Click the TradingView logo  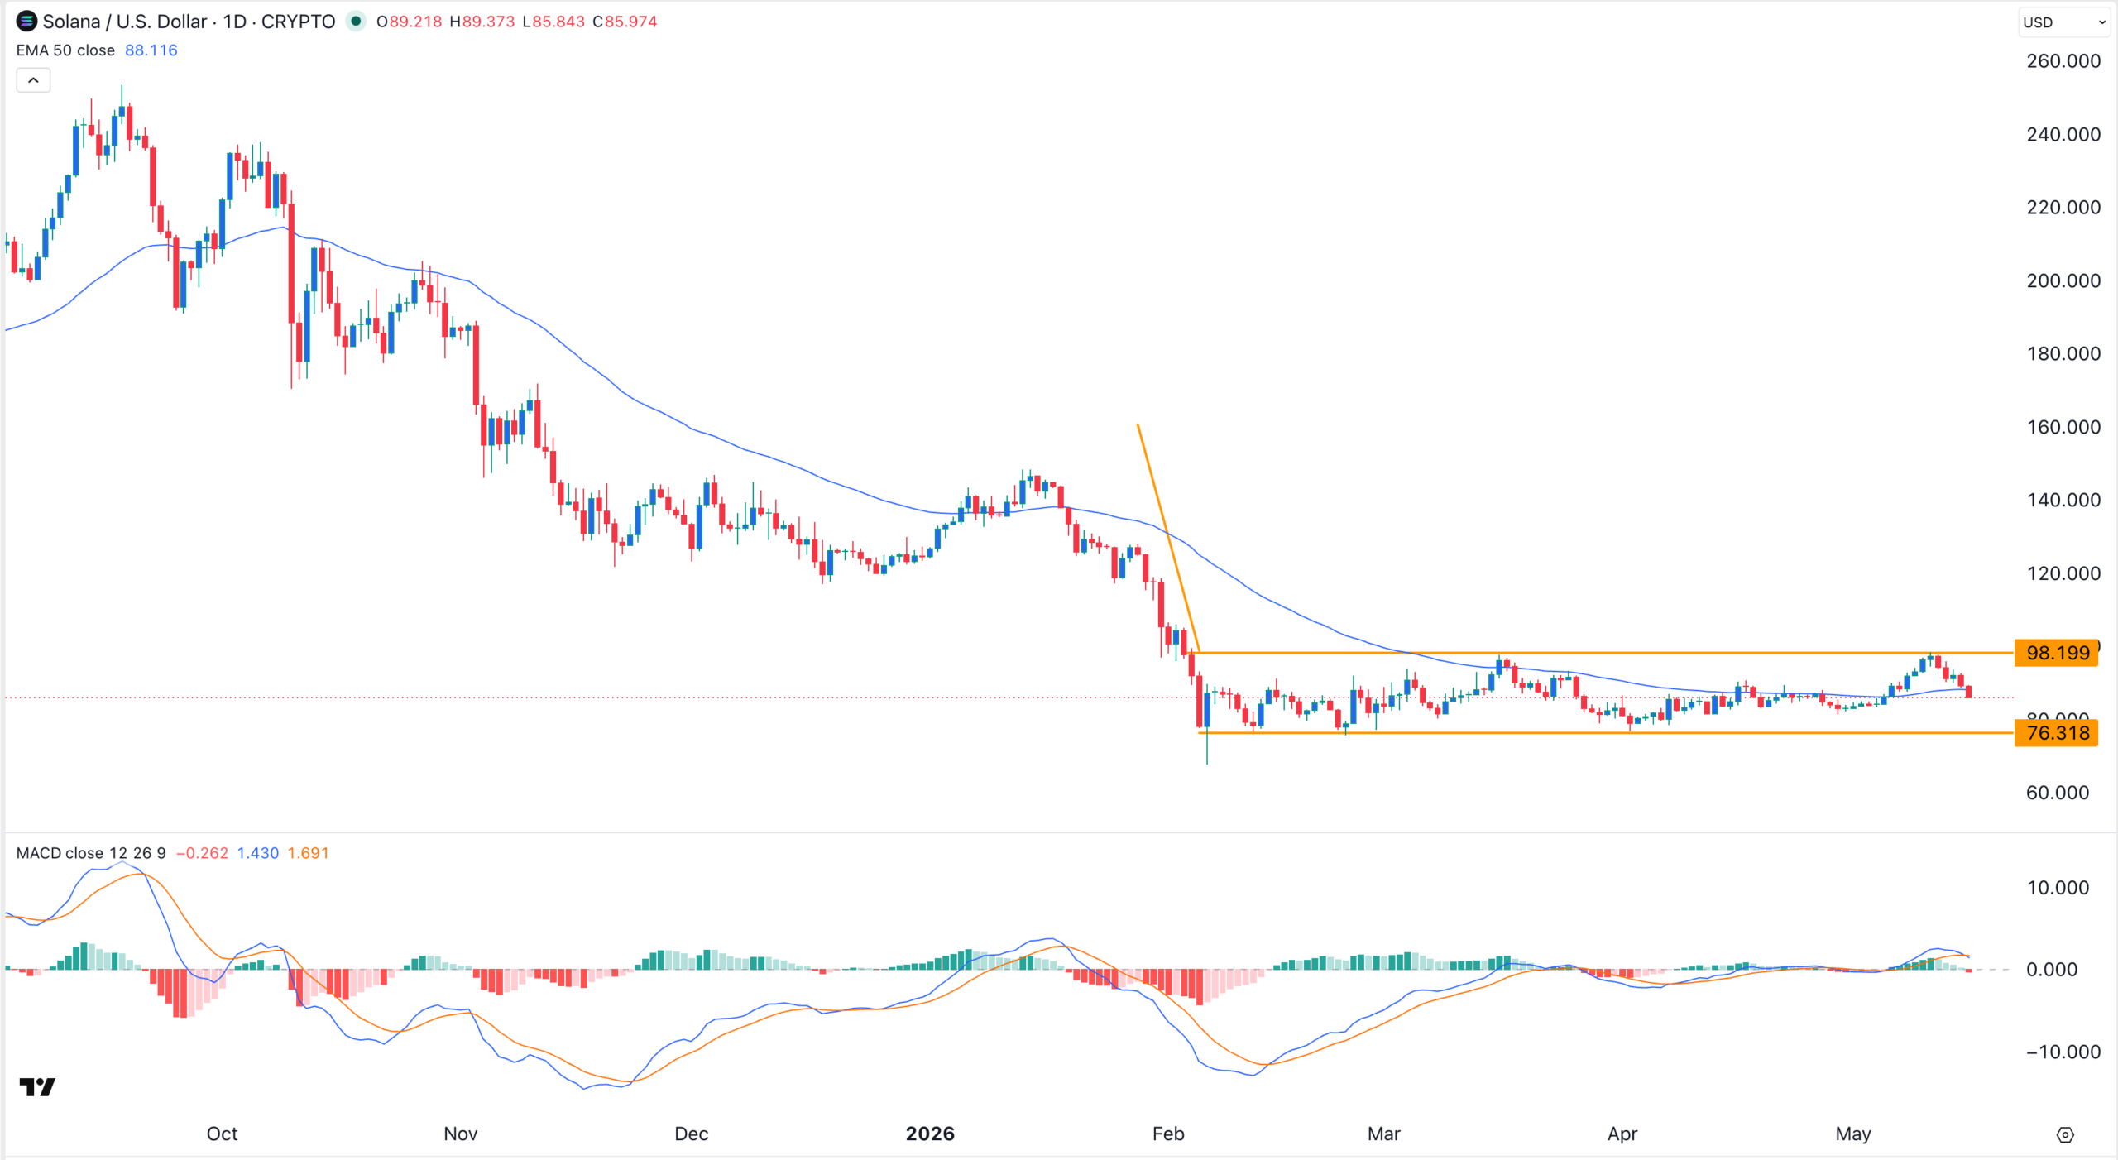coord(37,1086)
